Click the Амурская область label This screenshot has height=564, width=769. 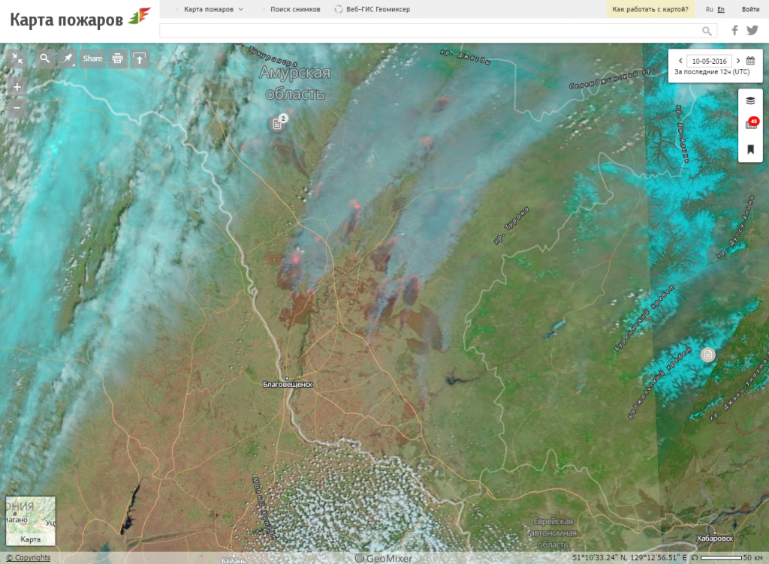294,82
